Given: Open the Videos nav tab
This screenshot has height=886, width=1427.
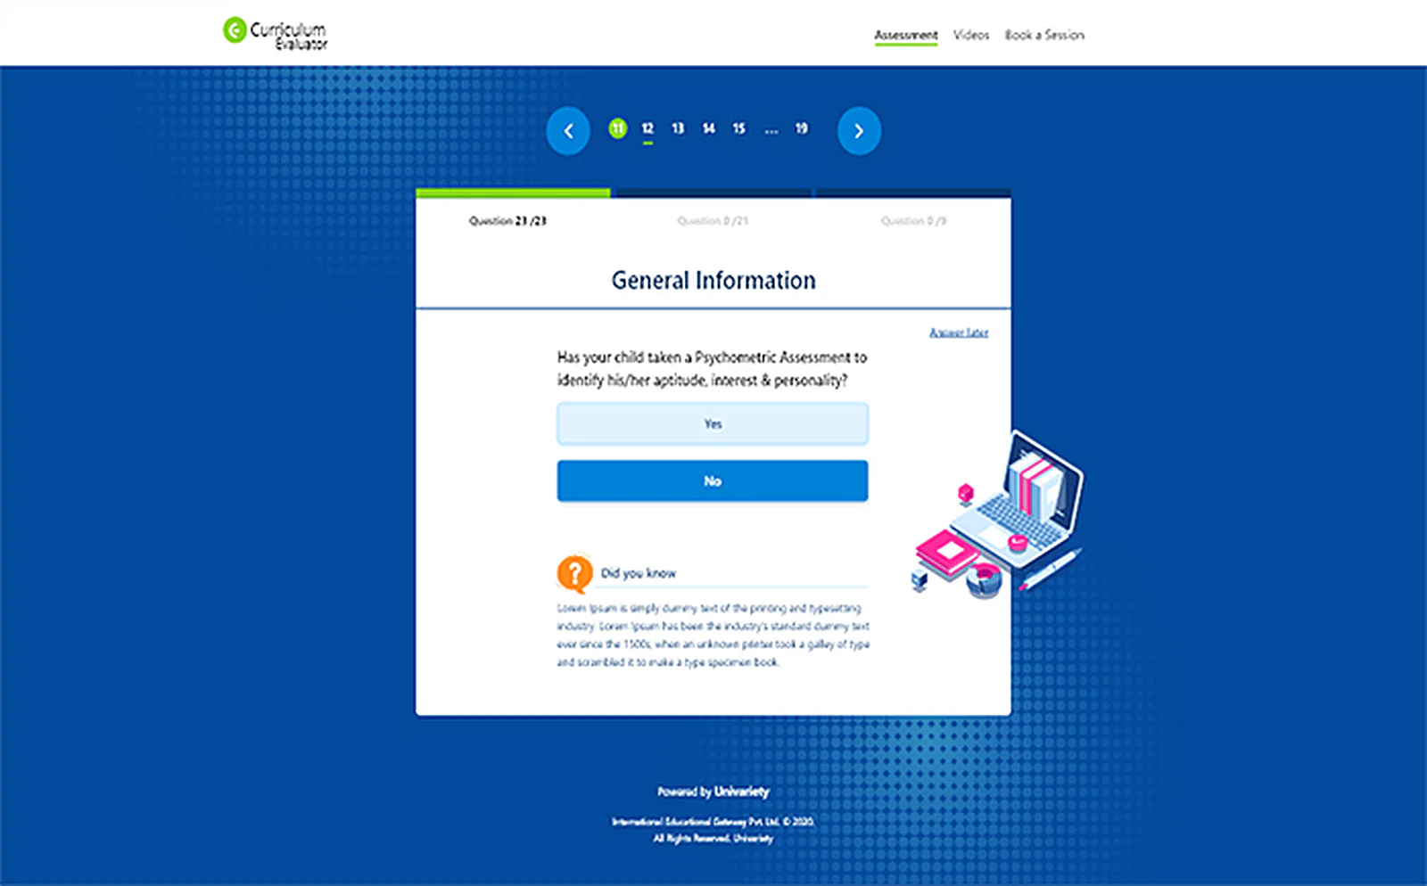Looking at the screenshot, I should 971,35.
